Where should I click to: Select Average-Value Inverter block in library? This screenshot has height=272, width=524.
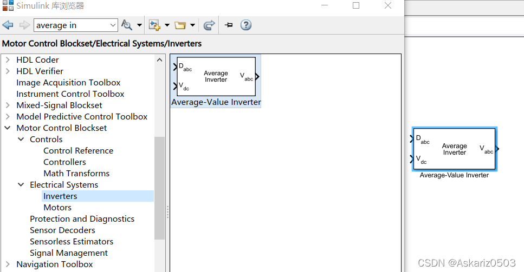pos(216,77)
